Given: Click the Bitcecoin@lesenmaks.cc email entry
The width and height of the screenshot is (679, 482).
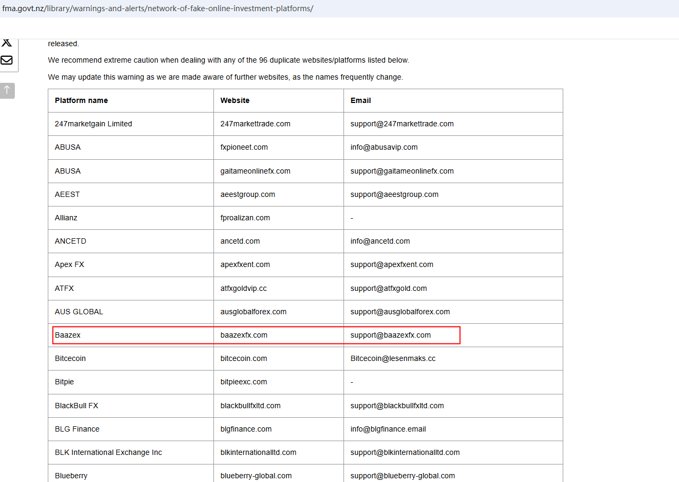Looking at the screenshot, I should pyautogui.click(x=393, y=358).
